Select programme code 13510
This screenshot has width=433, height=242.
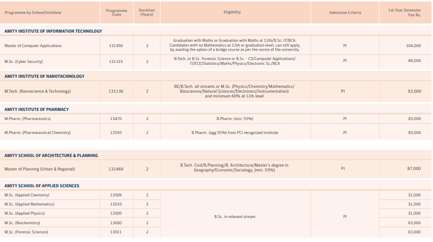pyautogui.click(x=116, y=204)
